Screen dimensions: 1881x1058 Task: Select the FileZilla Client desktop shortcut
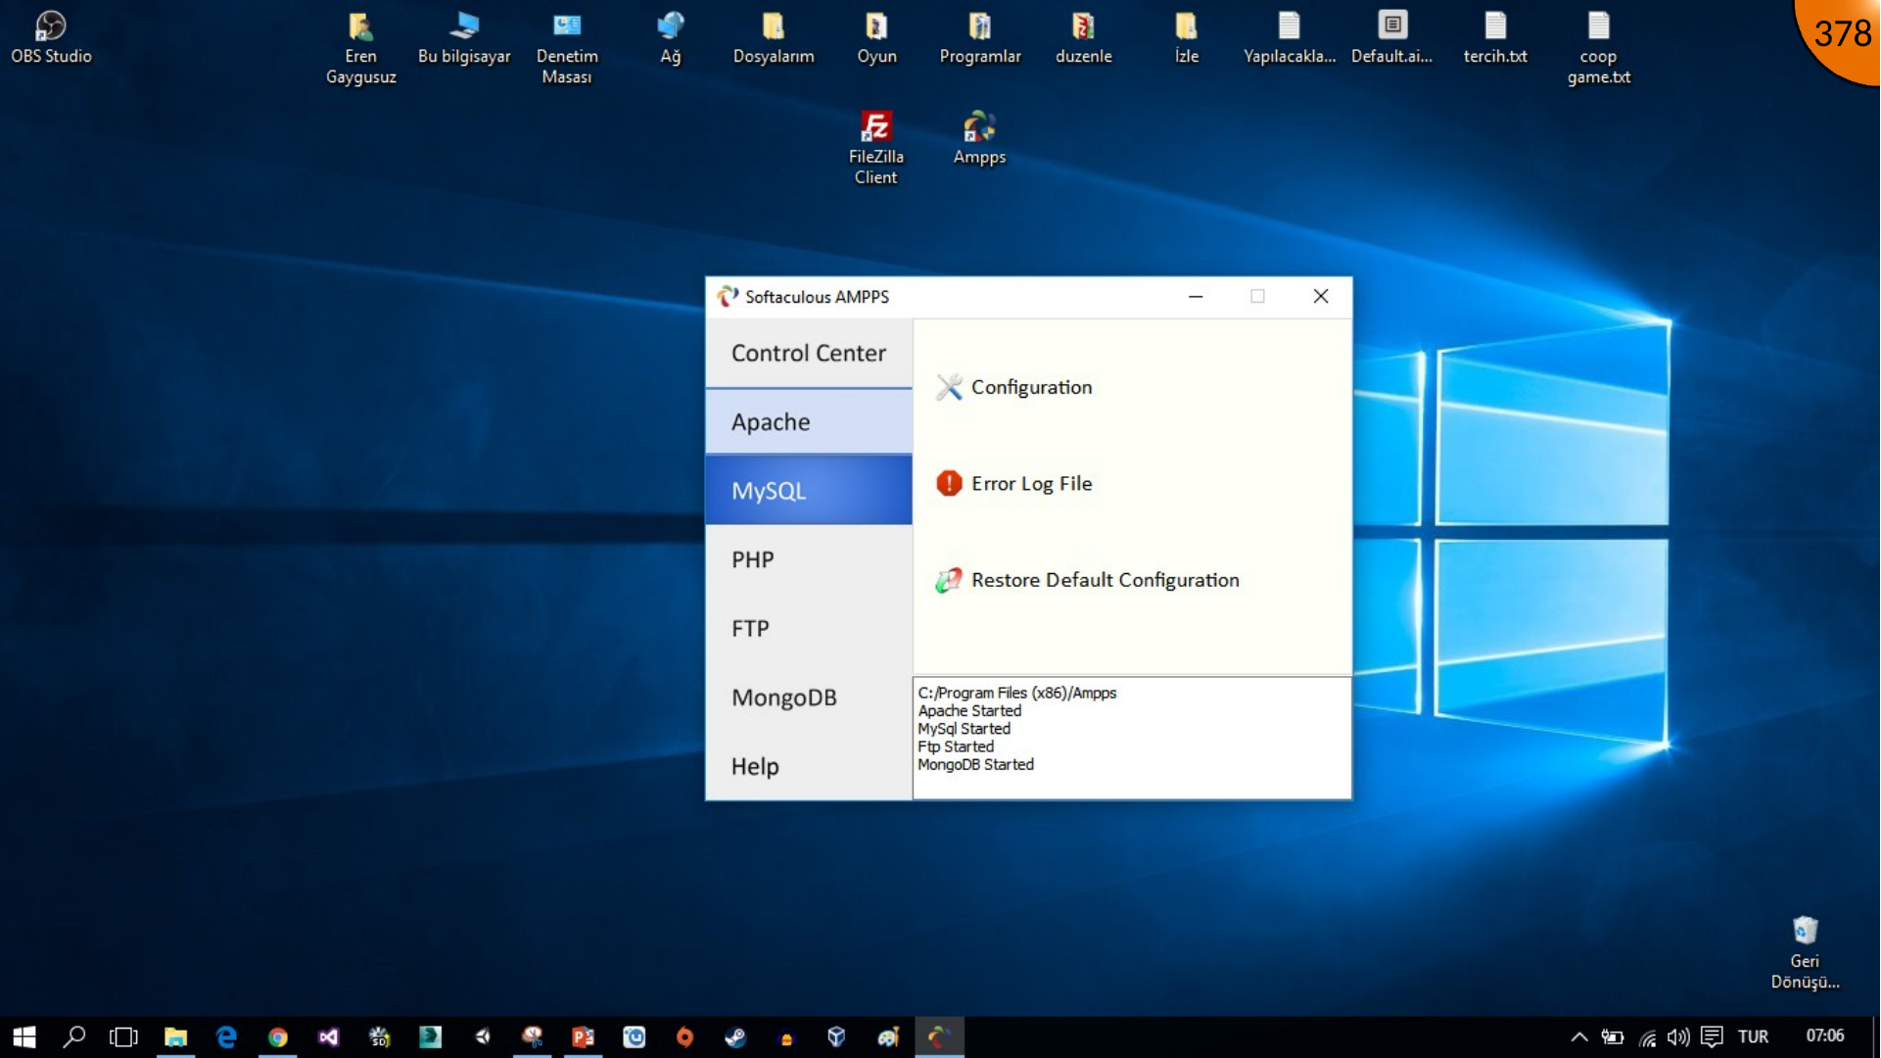876,148
